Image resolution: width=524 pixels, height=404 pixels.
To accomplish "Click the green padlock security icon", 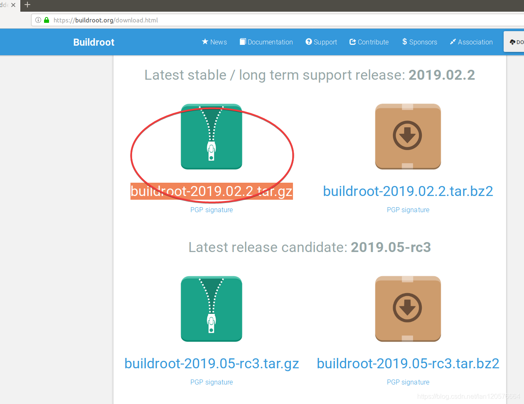I will coord(47,20).
